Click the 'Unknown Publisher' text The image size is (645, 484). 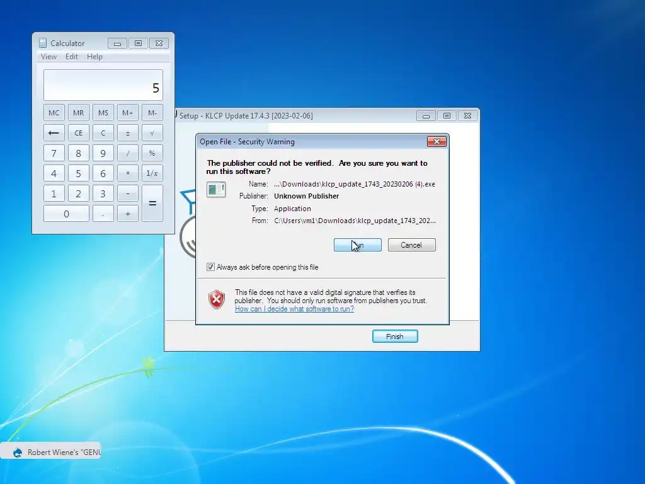click(307, 196)
